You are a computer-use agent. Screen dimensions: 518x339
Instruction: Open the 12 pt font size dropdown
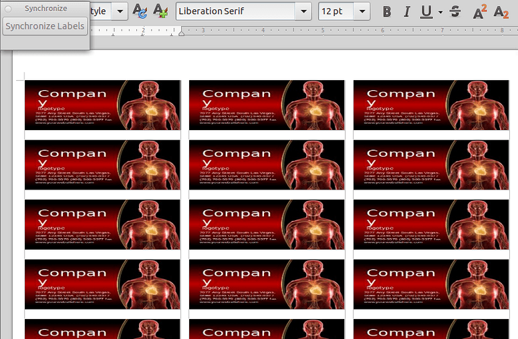click(x=362, y=11)
